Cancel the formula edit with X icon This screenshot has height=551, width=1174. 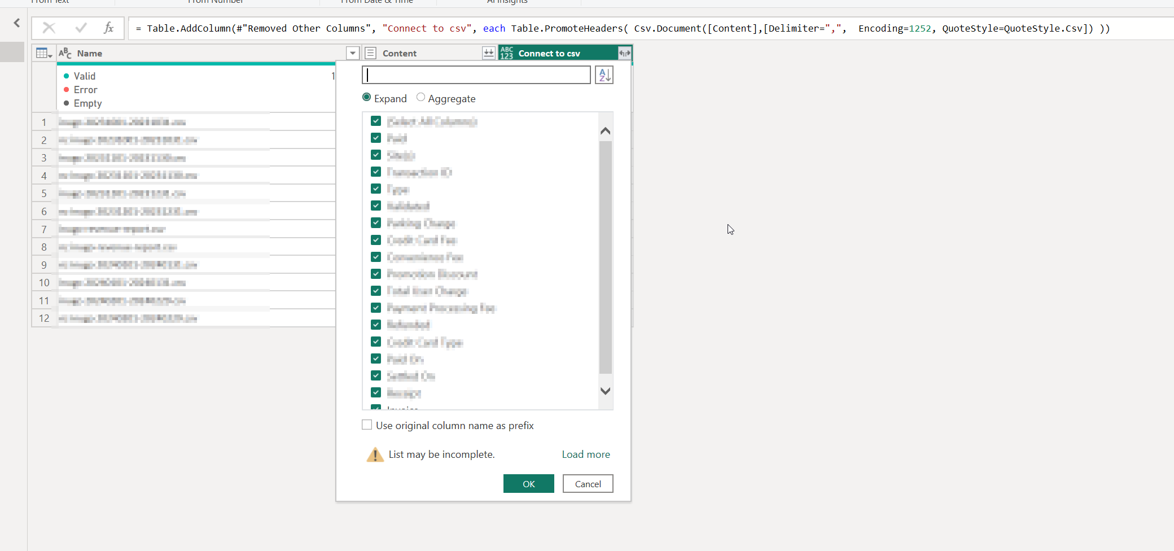(x=49, y=28)
